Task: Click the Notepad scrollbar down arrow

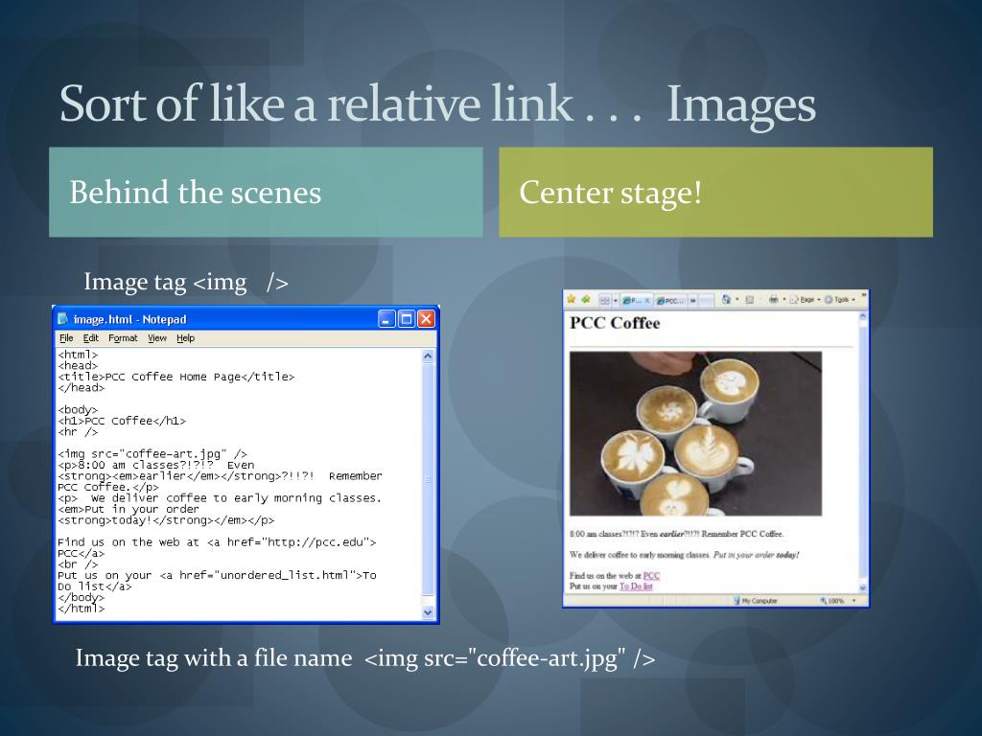Action: point(428,612)
